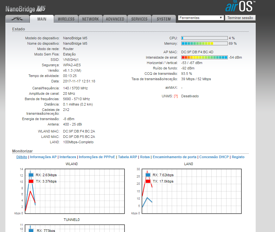Expand the Ferramentas dropdown

201,18
